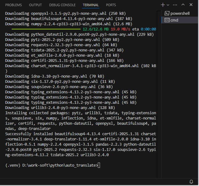The height and width of the screenshot is (186, 199).
Task: Click the tzdata-2025.2 wheel download line
Action: (64, 50)
